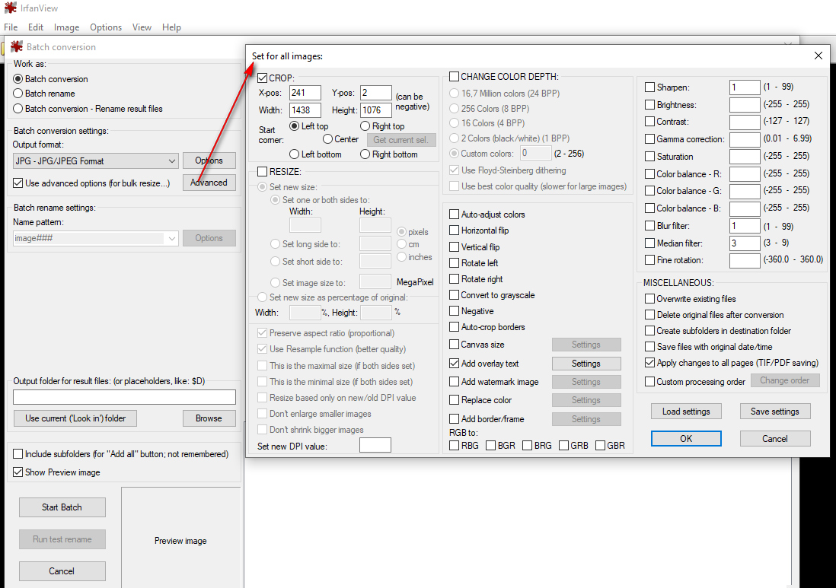The width and height of the screenshot is (836, 588).
Task: Enable Add watermark image
Action: [455, 382]
